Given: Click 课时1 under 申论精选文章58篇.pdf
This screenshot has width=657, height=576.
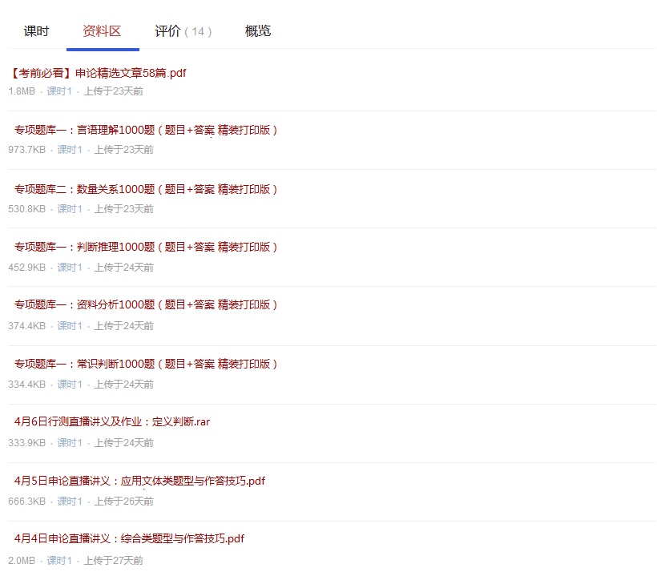Looking at the screenshot, I should 59,91.
